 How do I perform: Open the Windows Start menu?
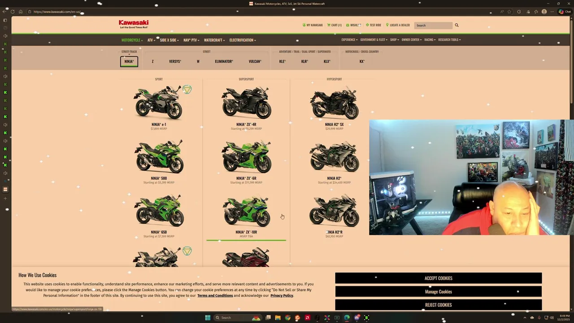tap(208, 318)
